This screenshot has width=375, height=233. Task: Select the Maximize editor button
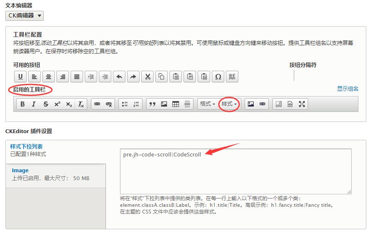coord(302,104)
